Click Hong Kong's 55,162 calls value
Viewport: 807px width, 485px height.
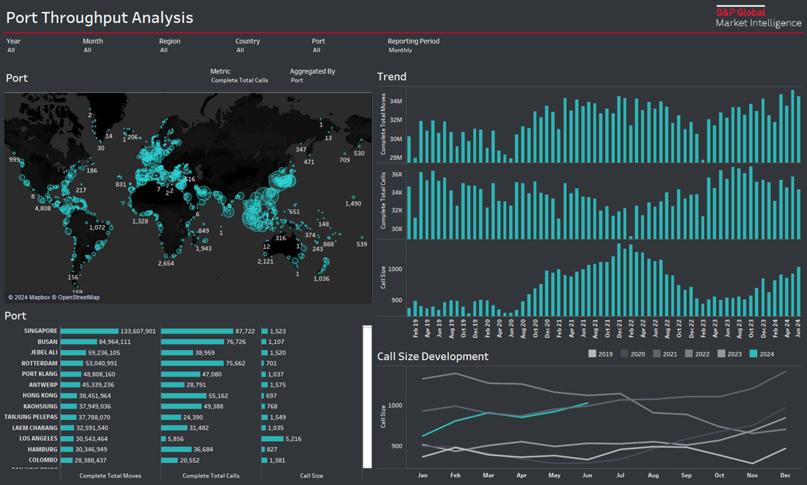(x=218, y=395)
